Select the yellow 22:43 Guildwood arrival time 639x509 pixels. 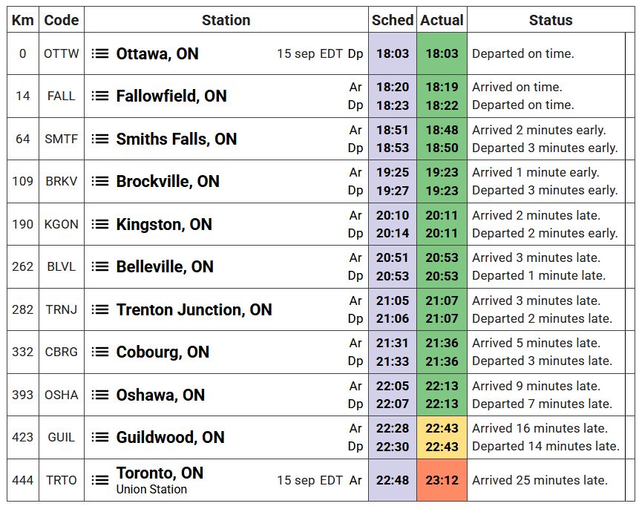[x=442, y=429]
